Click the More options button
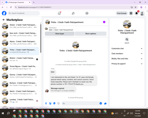 91,34
